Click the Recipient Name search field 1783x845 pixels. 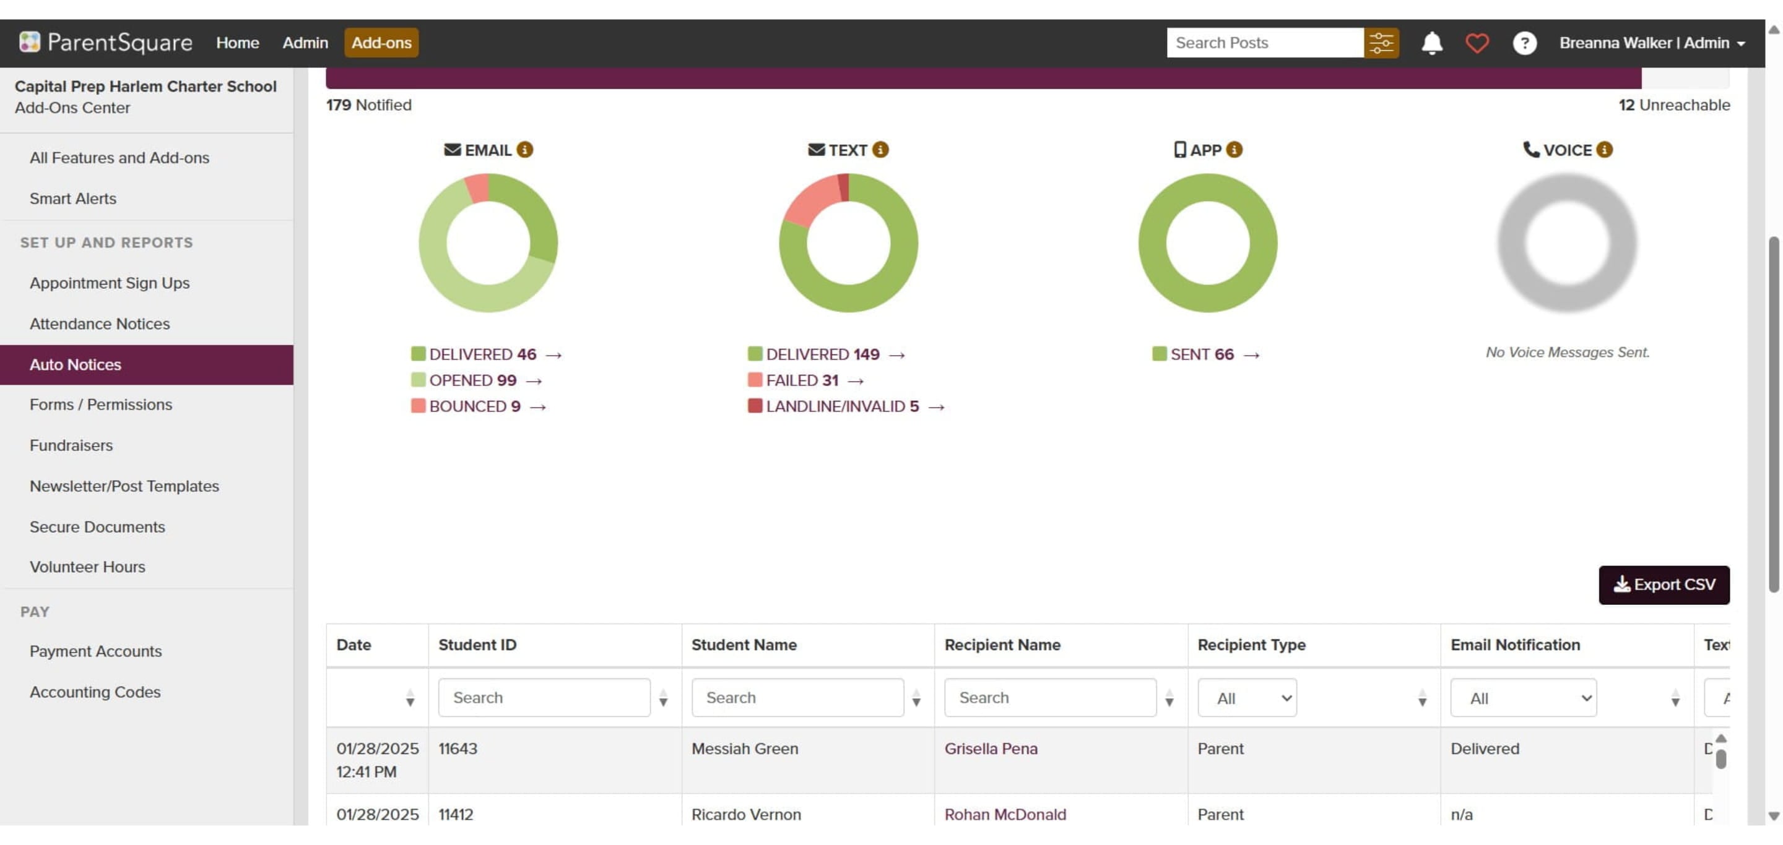pyautogui.click(x=1050, y=698)
